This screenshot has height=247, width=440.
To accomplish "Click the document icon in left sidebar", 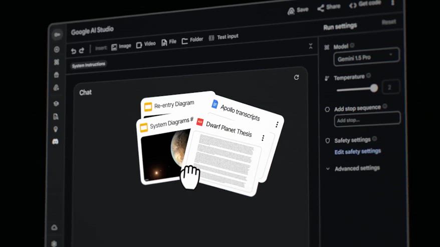I will [56, 116].
